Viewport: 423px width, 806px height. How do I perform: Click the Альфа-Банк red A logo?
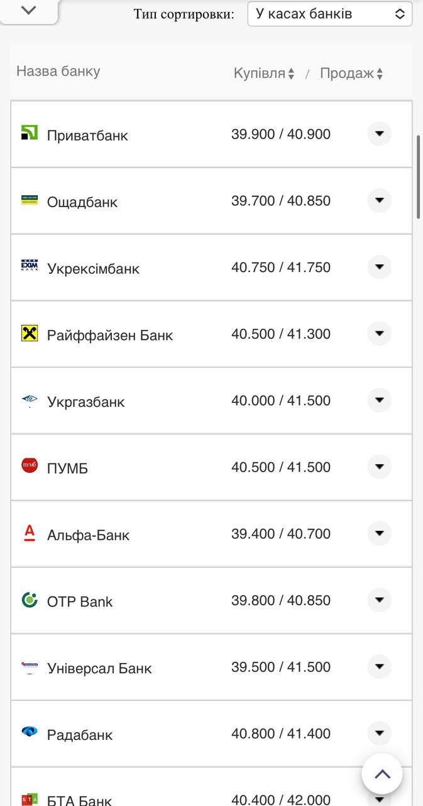[30, 533]
